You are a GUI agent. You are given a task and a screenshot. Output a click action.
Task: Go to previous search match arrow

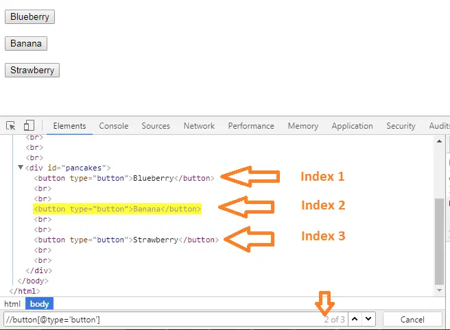coord(355,319)
